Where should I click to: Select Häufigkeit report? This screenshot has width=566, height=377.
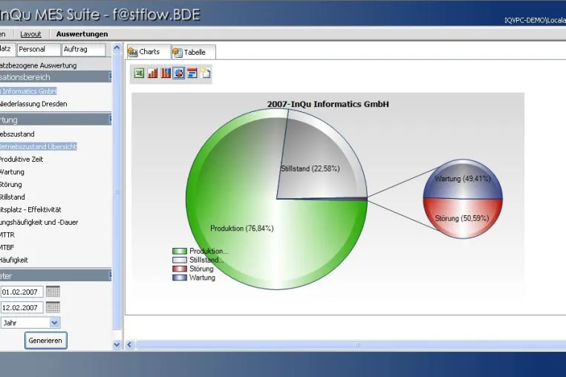pyautogui.click(x=13, y=260)
